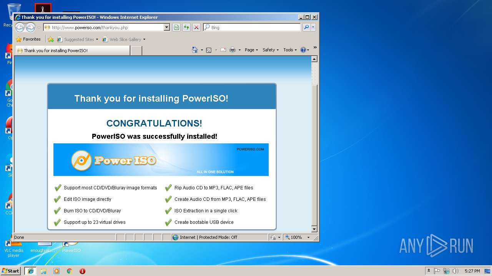Viewport: 492px width, 276px height.
Task: Click the Internet Protected Mode status area
Action: [x=219, y=237]
